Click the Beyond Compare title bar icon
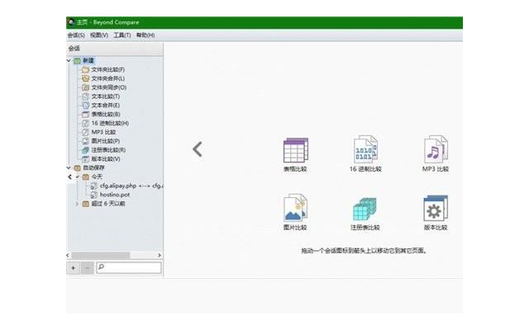This screenshot has width=529, height=330. pos(71,22)
